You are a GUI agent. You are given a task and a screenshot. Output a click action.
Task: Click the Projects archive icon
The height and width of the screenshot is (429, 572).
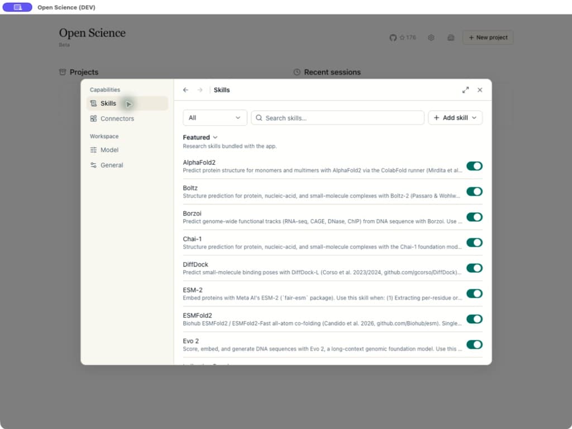(x=63, y=72)
